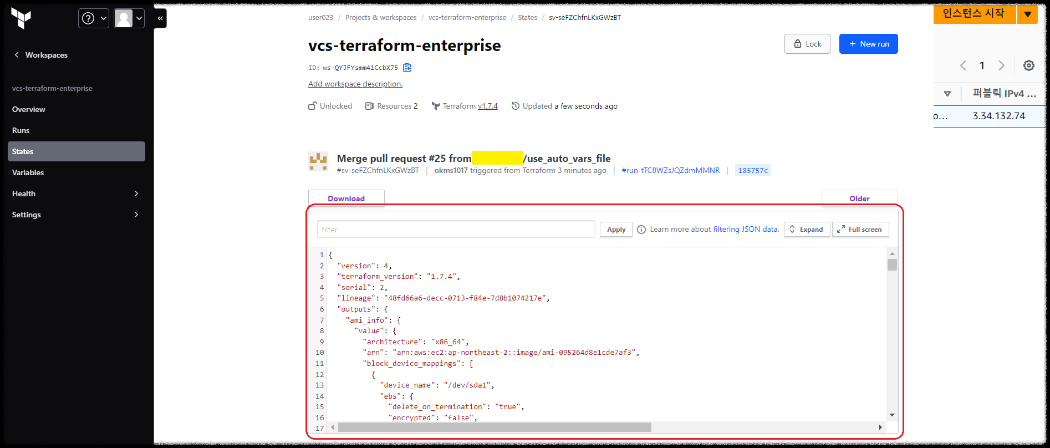Click the 퍼블릭 IPv4 column sort triangle
Image resolution: width=1050 pixels, height=448 pixels.
point(947,94)
